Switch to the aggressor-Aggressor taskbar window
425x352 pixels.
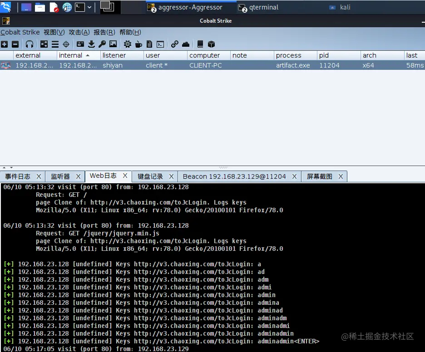tap(191, 7)
